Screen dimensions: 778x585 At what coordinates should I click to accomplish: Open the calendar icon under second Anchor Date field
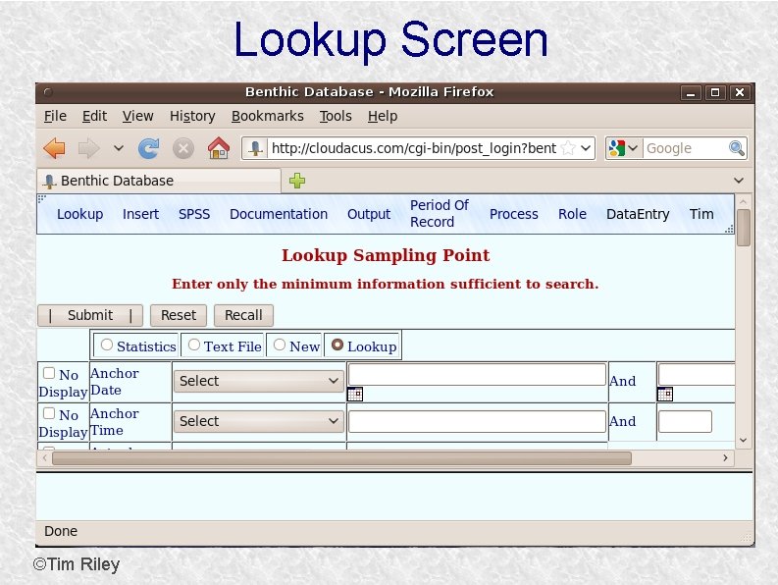(665, 395)
